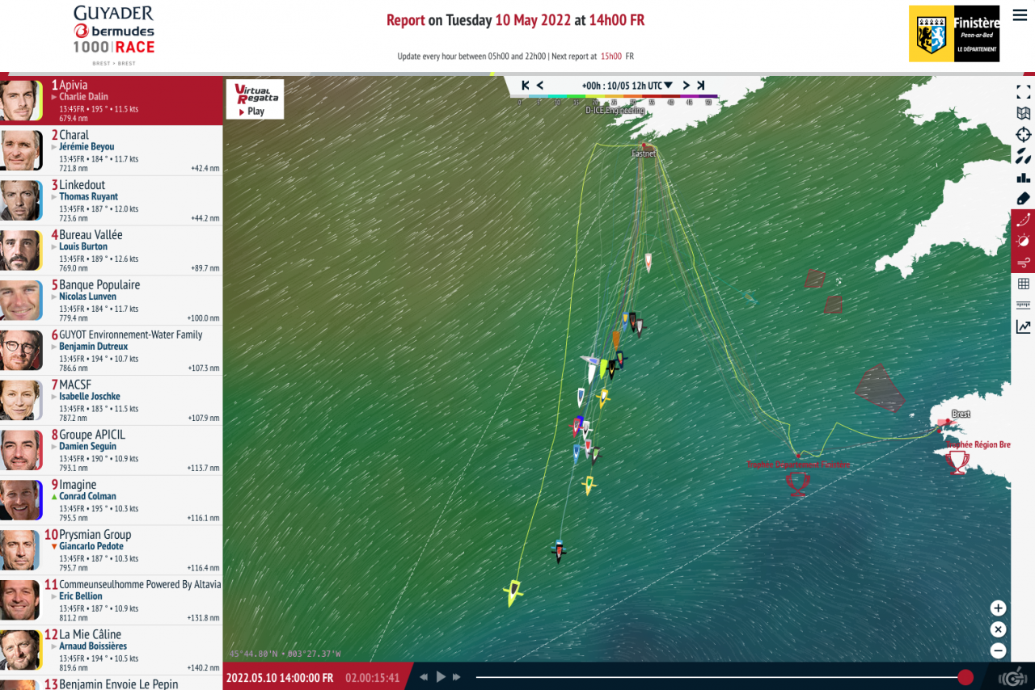The height and width of the screenshot is (690, 1035).
Task: Click the map layers icon
Action: click(x=1023, y=114)
